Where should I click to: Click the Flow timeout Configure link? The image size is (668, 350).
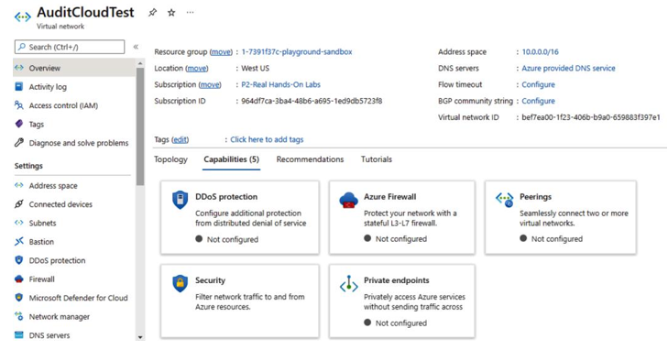click(538, 84)
